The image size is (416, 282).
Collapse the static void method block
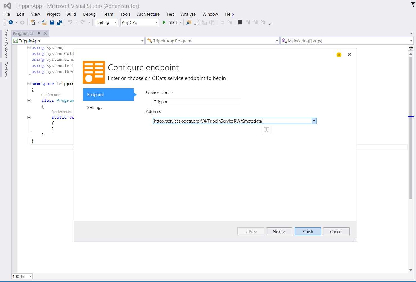pos(29,117)
